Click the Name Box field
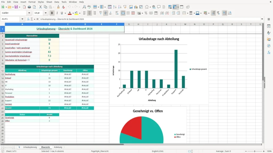Viewport: 273px width, 153px height. 11,19
